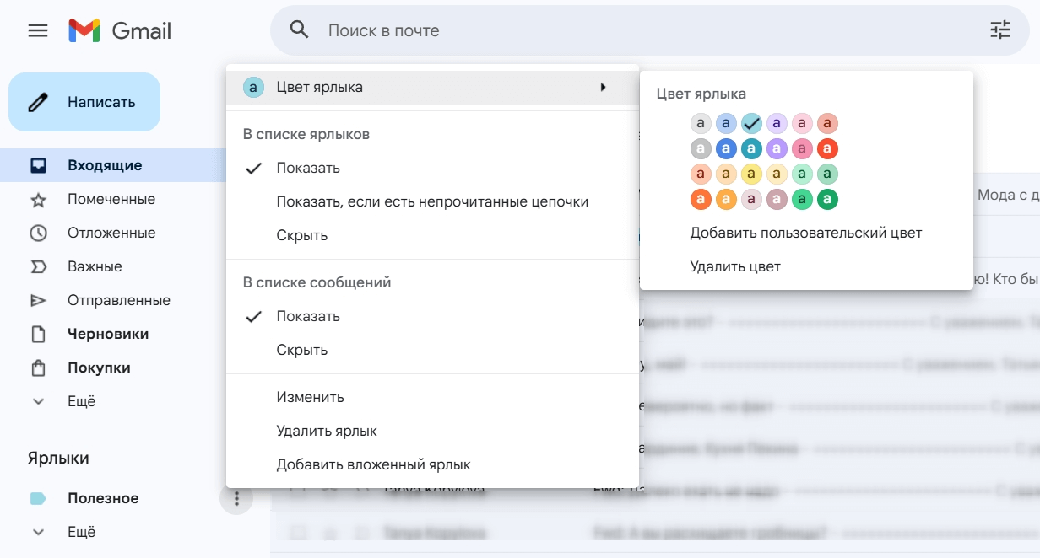Pick the bright red color swatch

pos(827,149)
